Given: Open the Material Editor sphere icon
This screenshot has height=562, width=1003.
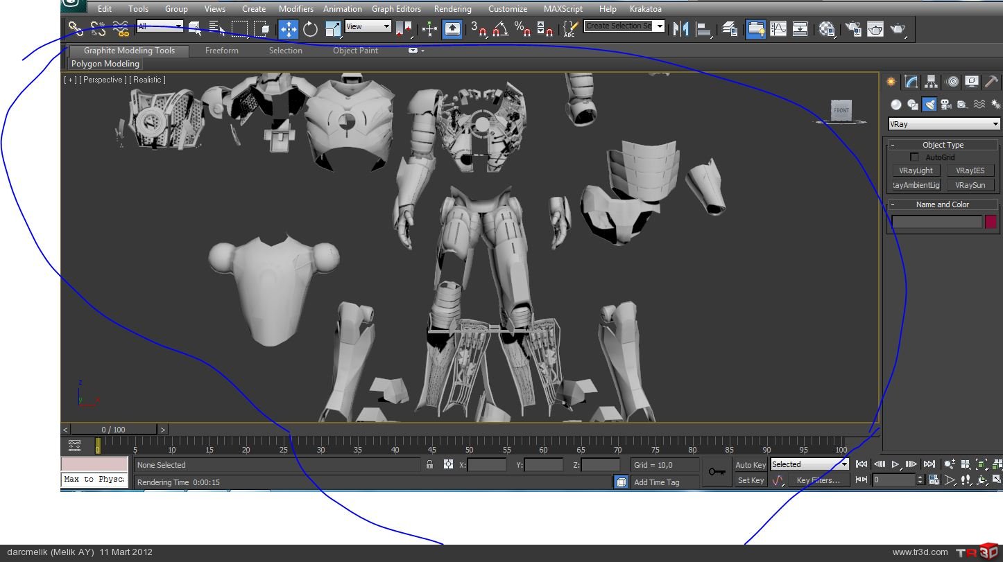Looking at the screenshot, I should [827, 29].
